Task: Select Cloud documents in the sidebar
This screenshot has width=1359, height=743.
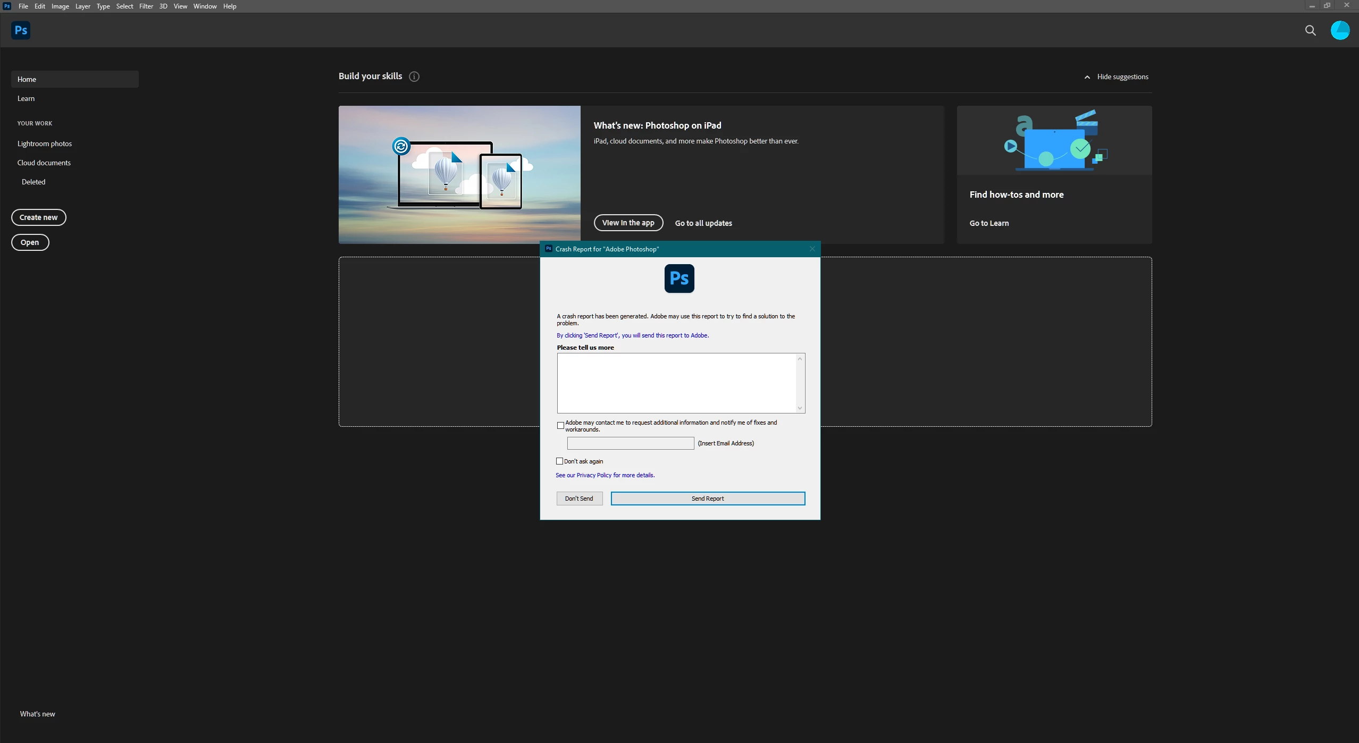Action: coord(44,163)
